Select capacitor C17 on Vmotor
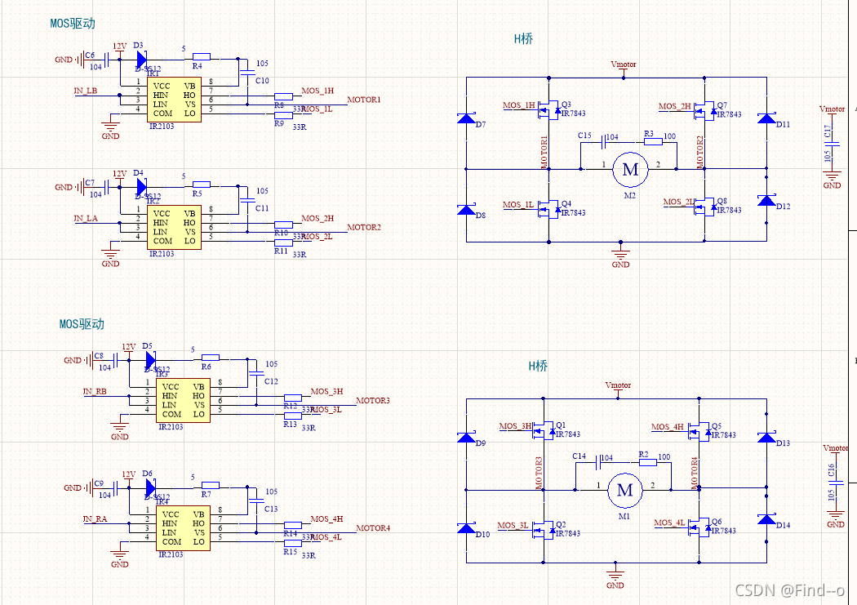857x605 pixels. (832, 145)
